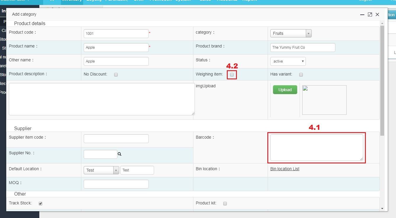The height and width of the screenshot is (218, 396).
Task: Focus the Product code field
Action: [116, 34]
